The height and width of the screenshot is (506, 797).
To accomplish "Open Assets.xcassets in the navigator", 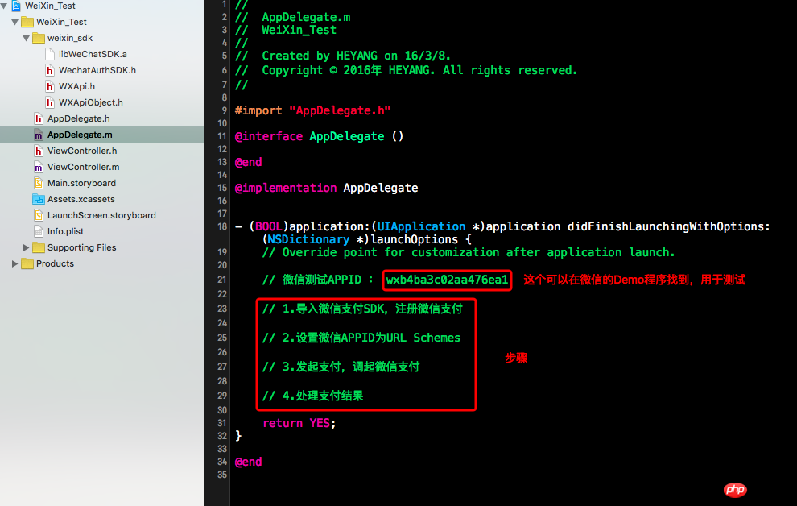I will coord(81,199).
